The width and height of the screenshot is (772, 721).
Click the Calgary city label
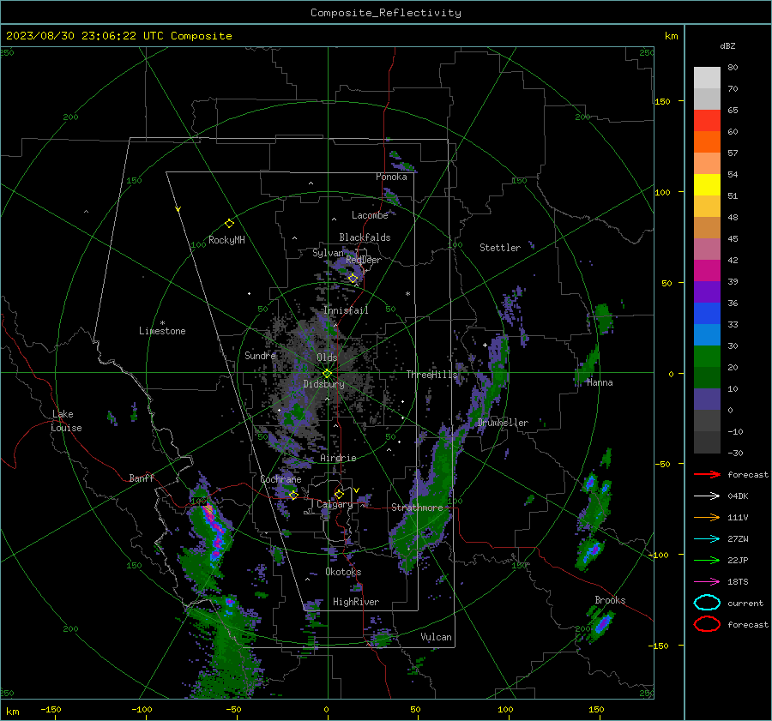335,504
